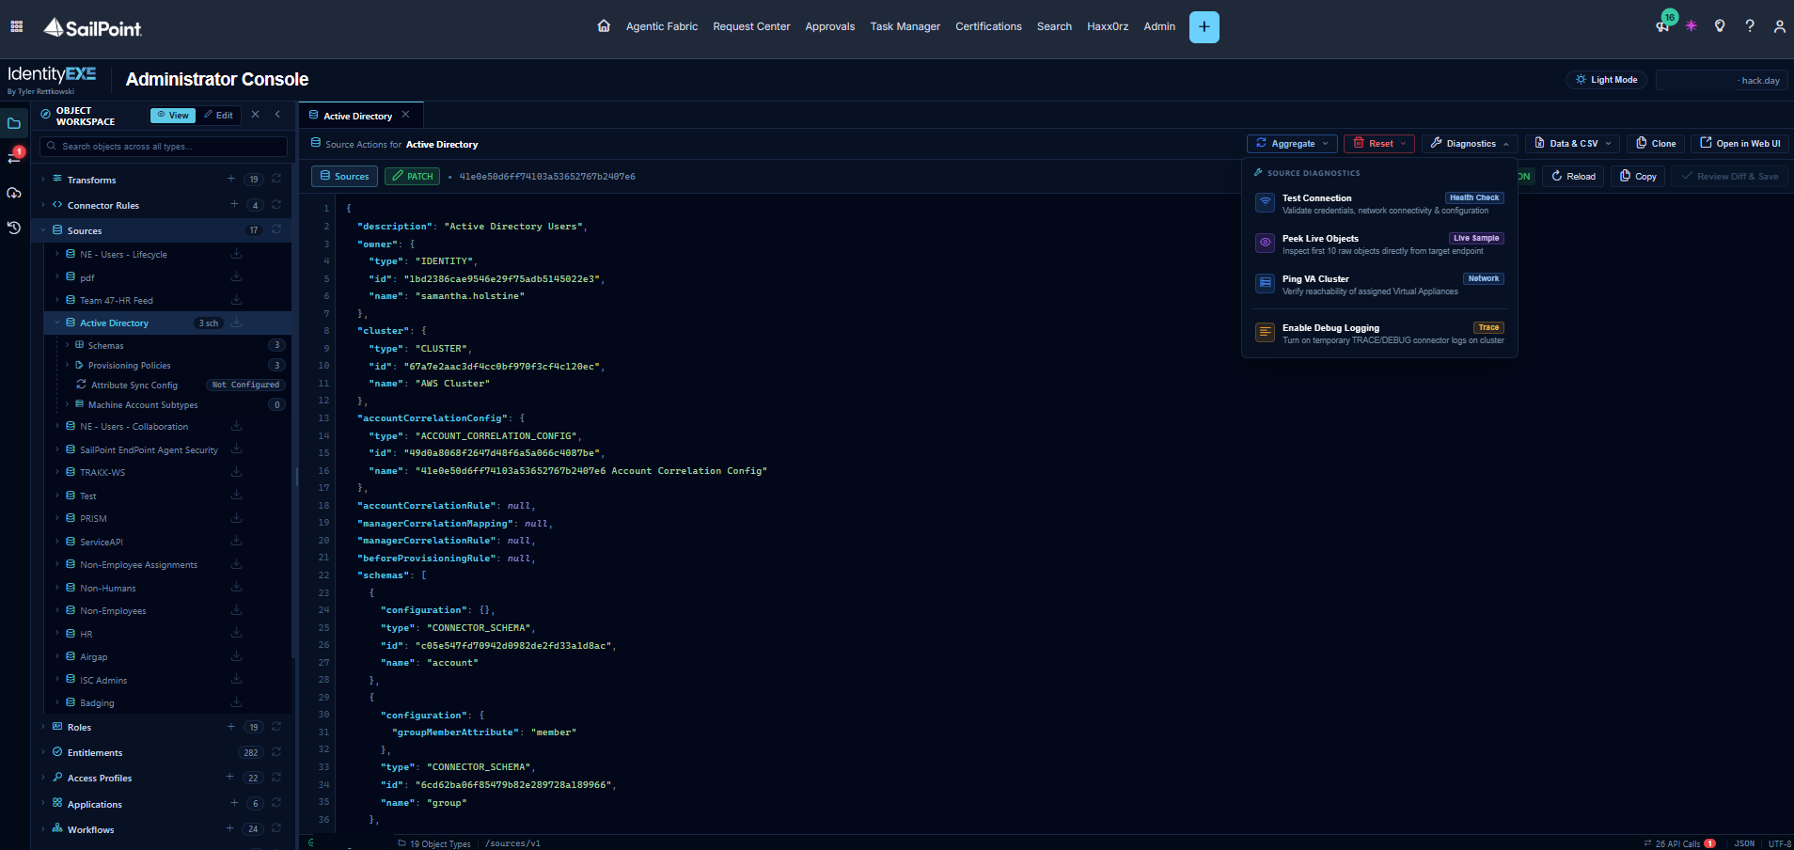Choose Peek Live Objects

coord(1379,244)
